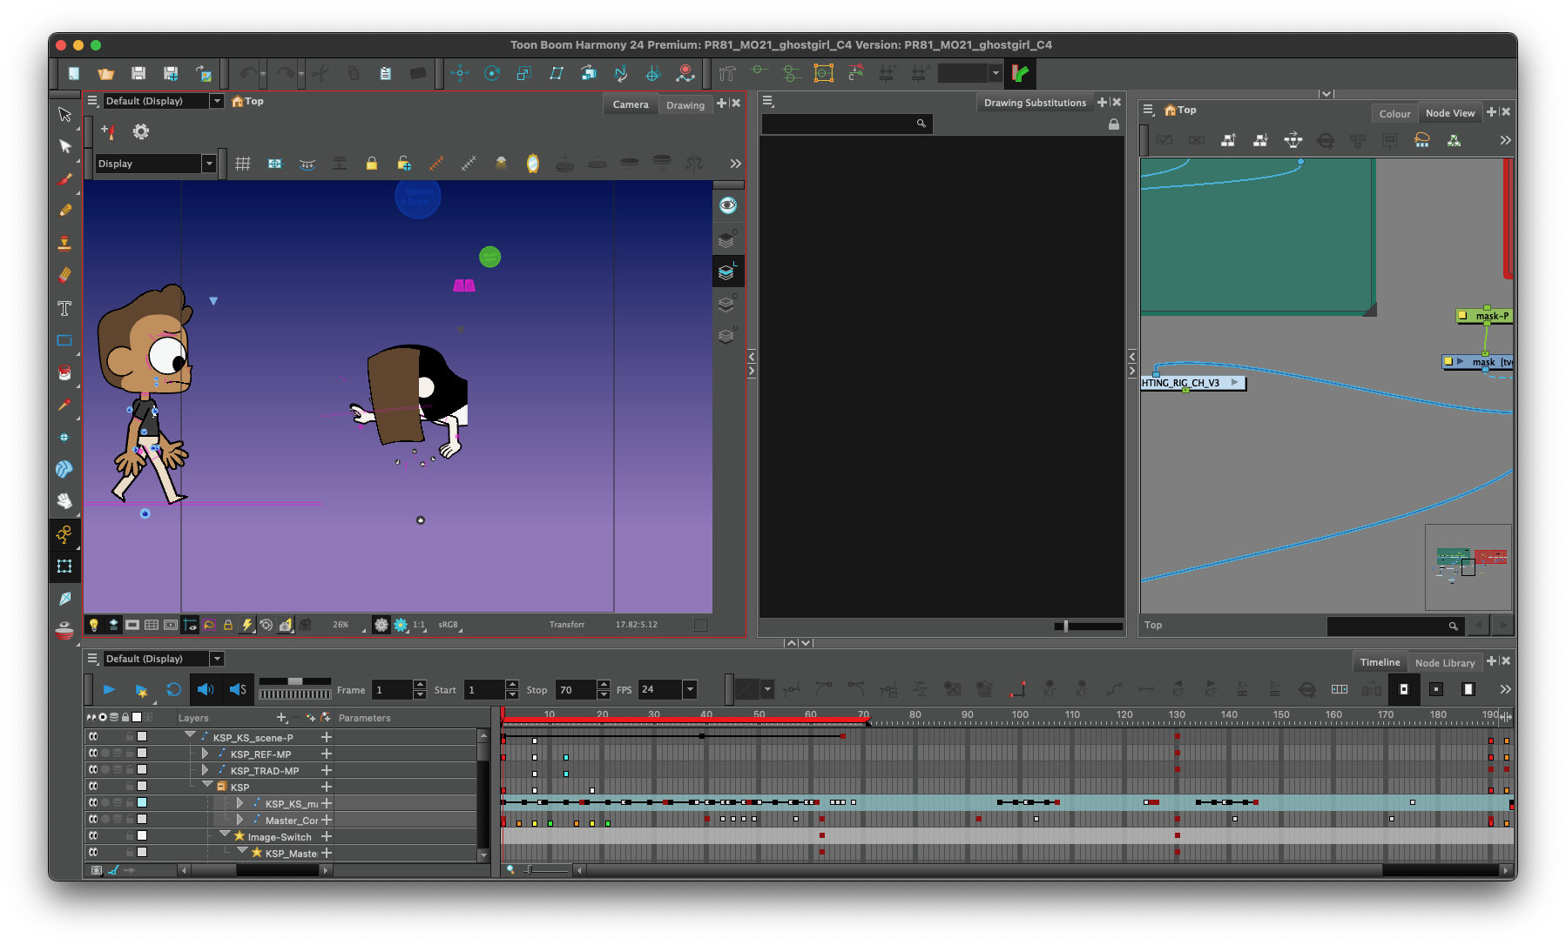
Task: Click the Script green-red icon in top toolbar
Action: (1020, 73)
